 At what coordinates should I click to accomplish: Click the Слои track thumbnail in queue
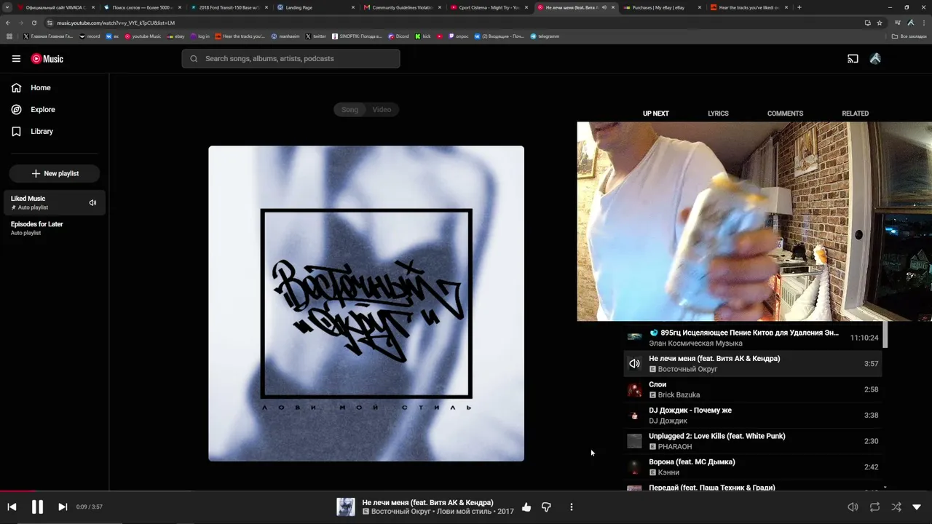(635, 390)
